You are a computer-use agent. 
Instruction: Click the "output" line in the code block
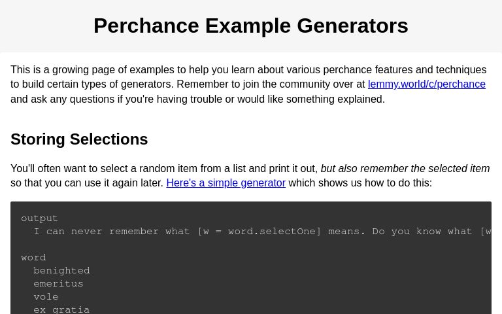[x=39, y=218]
